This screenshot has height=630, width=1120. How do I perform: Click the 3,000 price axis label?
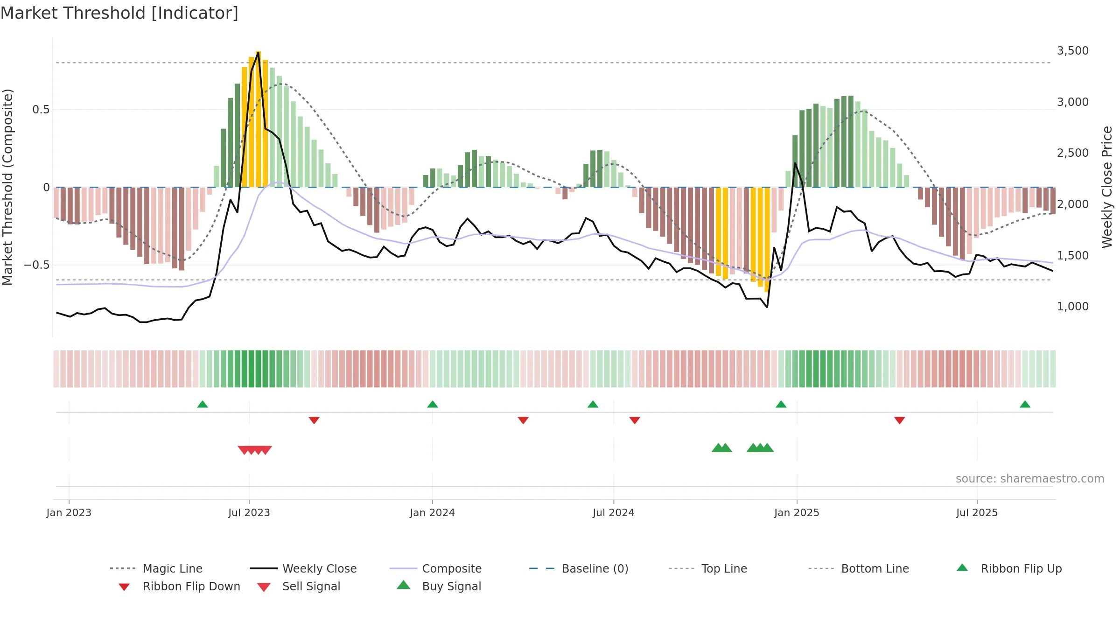[x=1073, y=102]
